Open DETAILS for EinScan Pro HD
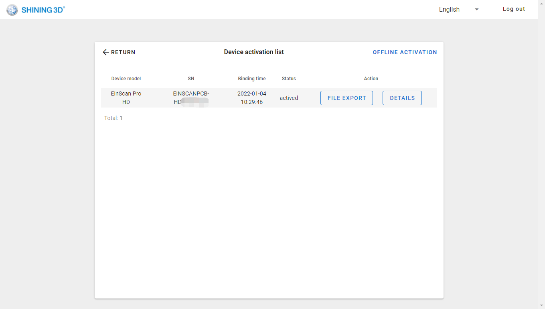The width and height of the screenshot is (545, 309). 402,98
